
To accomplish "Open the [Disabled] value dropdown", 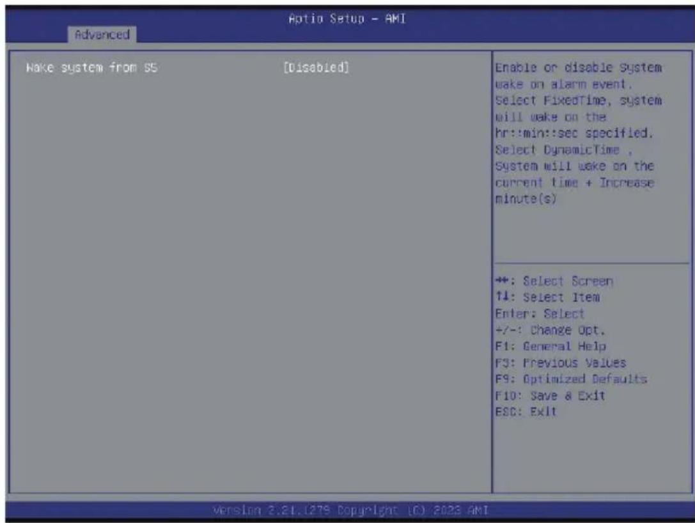I will coord(316,67).
